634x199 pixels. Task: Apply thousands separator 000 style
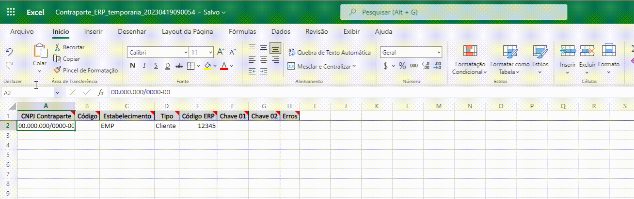pos(414,66)
